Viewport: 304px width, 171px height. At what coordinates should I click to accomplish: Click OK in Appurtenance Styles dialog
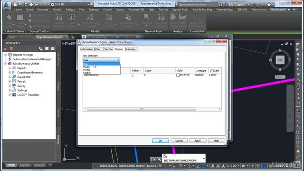[161, 141]
